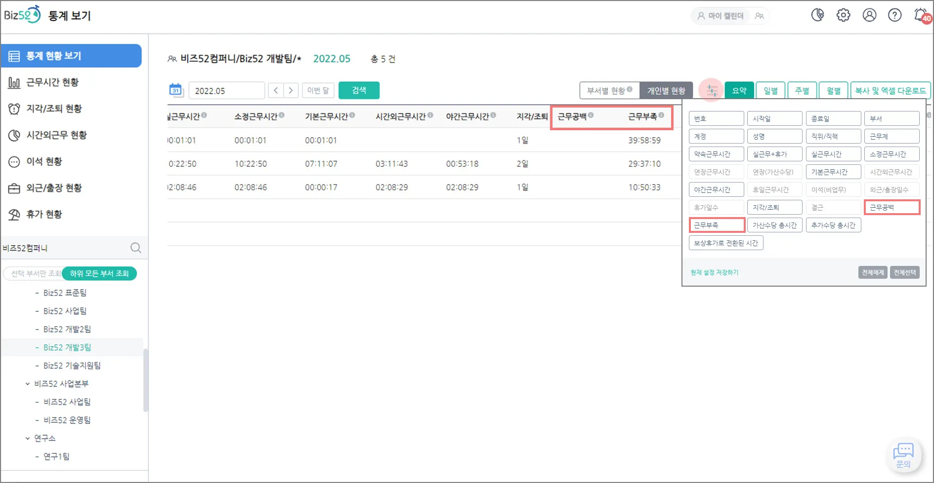Go to previous month arrow

[276, 90]
